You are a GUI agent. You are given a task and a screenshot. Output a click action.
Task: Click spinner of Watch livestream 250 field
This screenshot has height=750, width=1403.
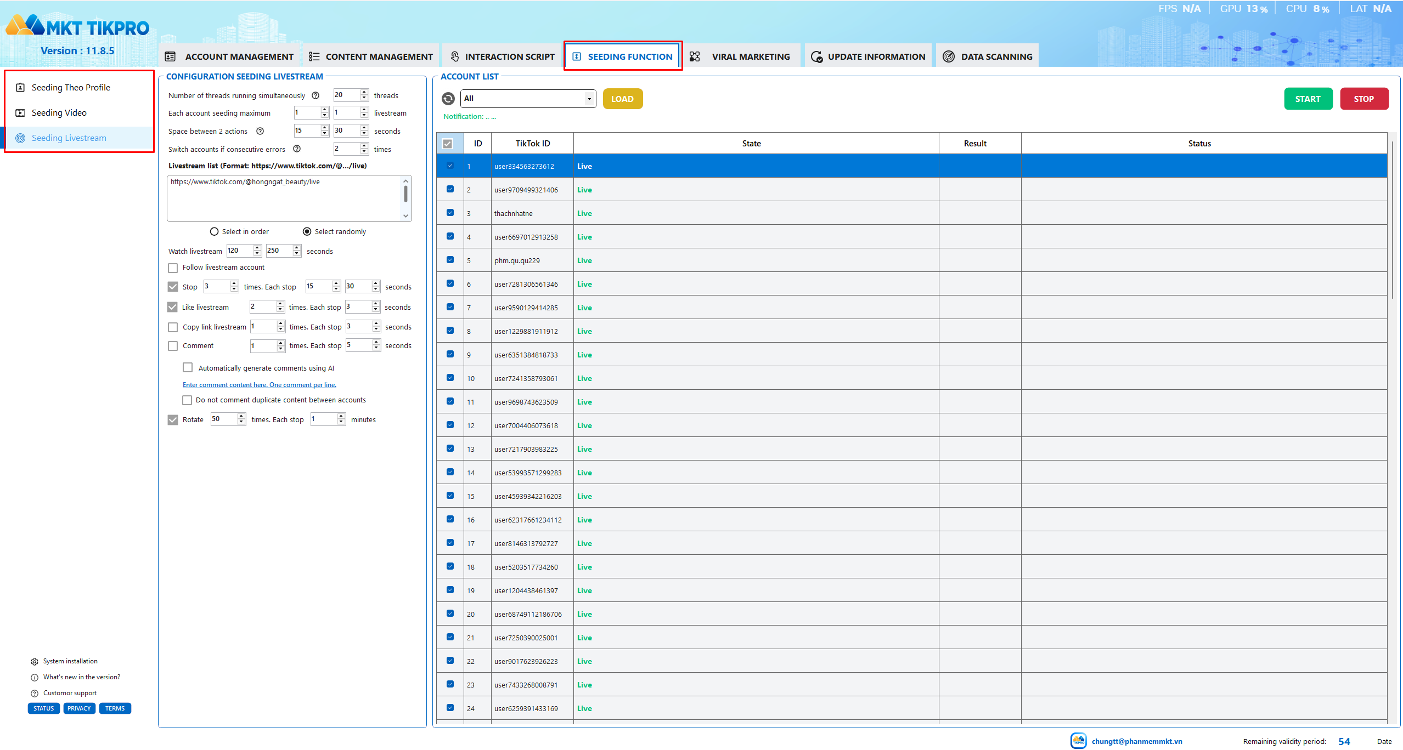(x=297, y=251)
